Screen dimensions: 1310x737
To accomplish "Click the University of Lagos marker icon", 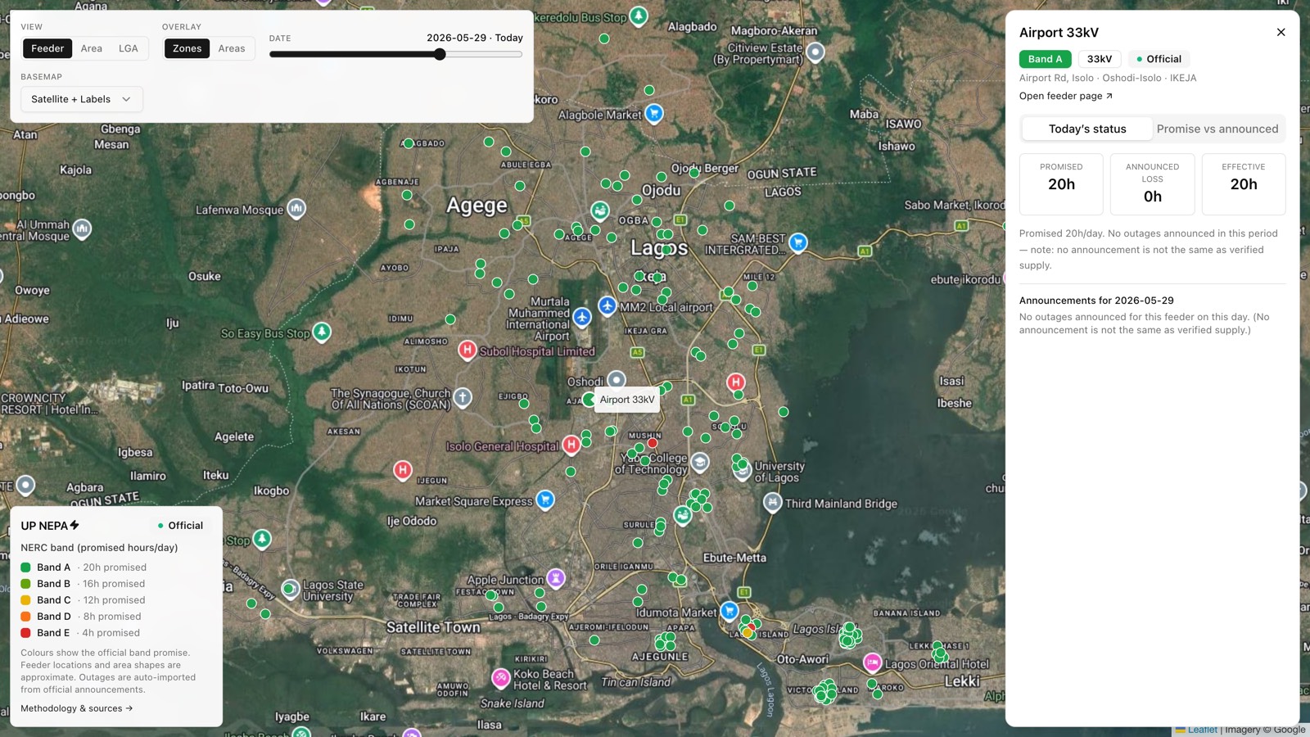I will pyautogui.click(x=742, y=470).
